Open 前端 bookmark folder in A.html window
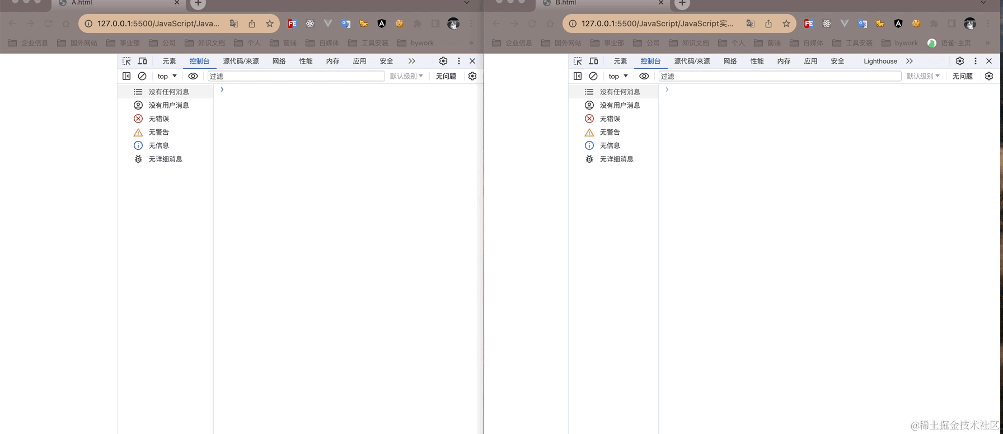The image size is (1003, 434). pos(283,43)
